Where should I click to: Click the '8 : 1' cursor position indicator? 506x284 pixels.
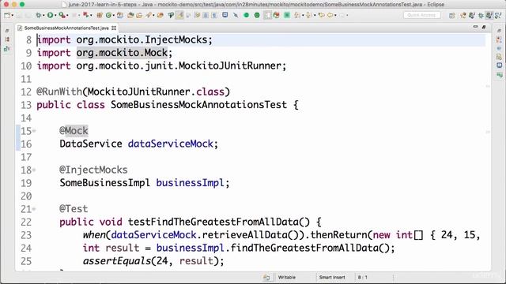pos(362,277)
